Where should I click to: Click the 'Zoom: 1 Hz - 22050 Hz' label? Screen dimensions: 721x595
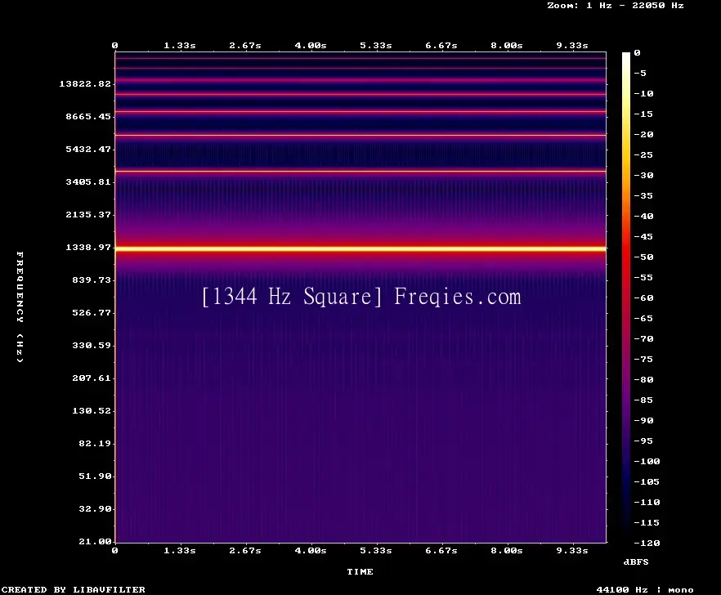(x=616, y=6)
